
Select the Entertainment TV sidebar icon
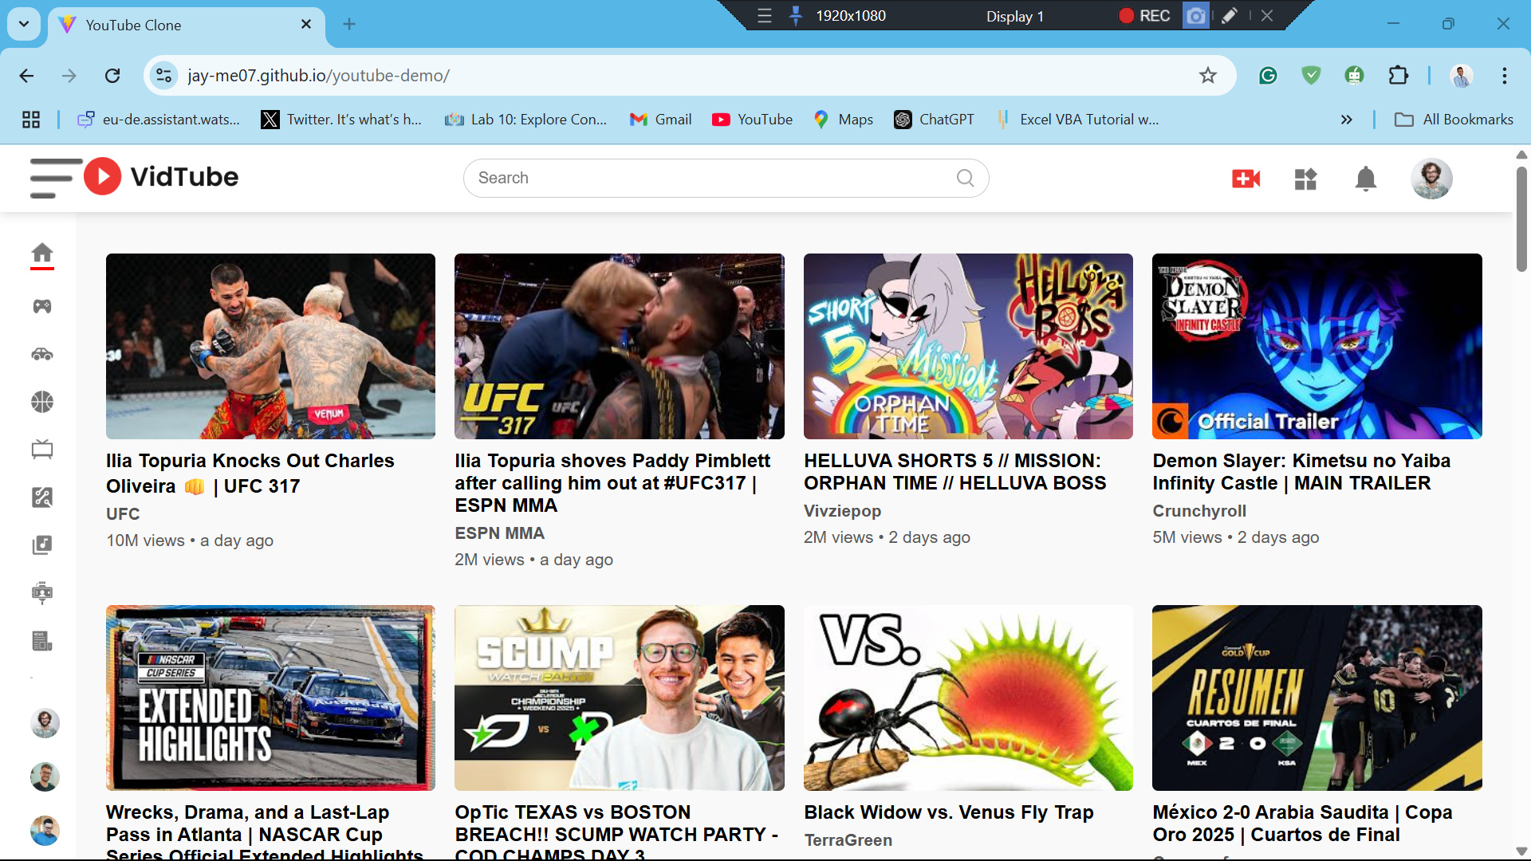click(x=42, y=450)
